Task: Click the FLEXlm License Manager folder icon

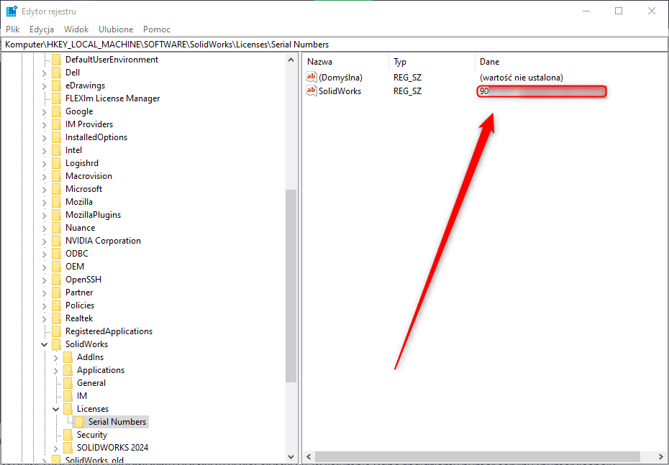Action: click(56, 98)
